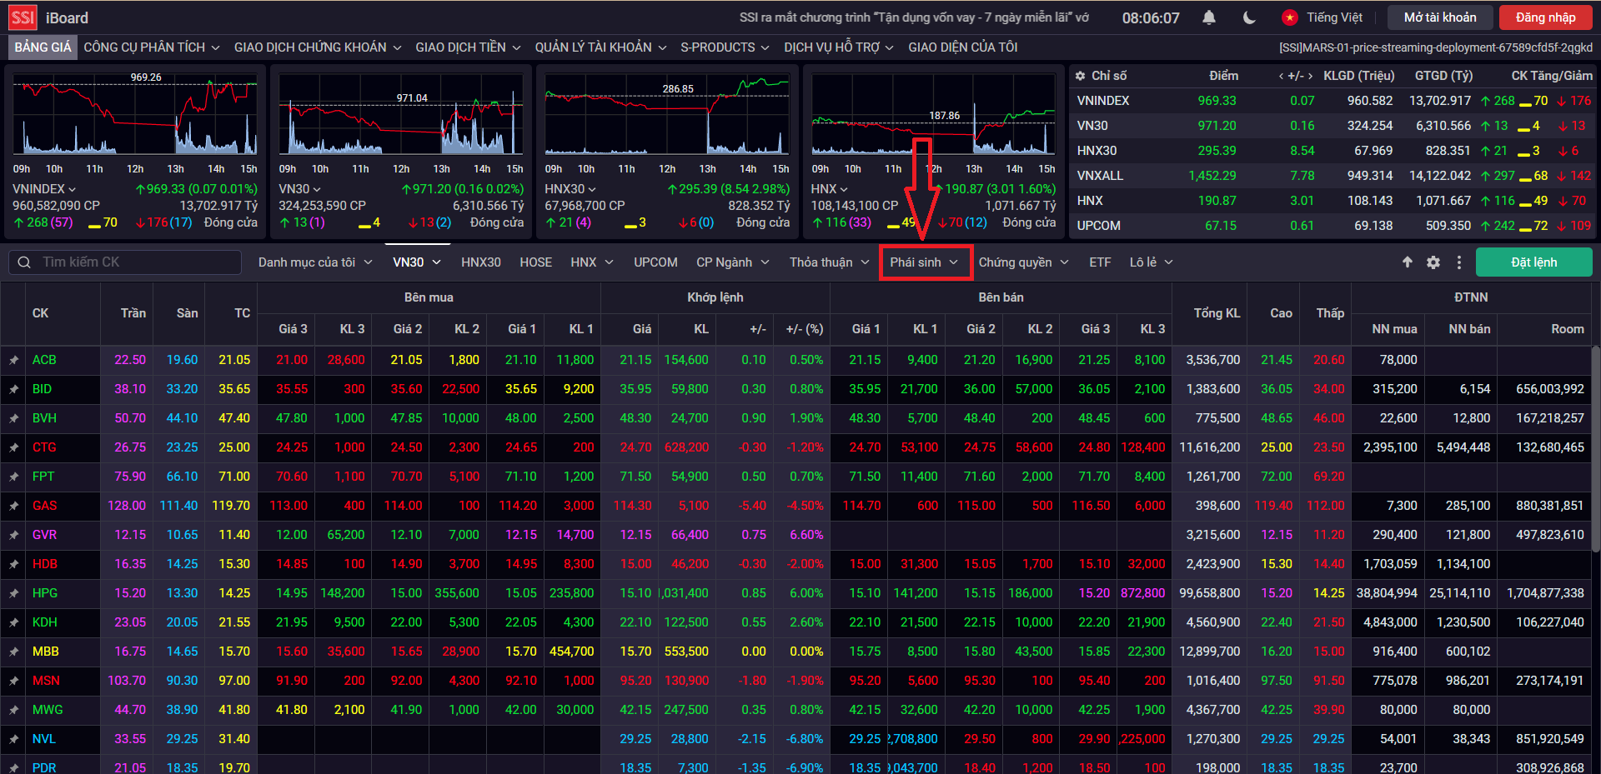Switch to UPCOM tab
Screen dimensions: 1601x774
(655, 262)
